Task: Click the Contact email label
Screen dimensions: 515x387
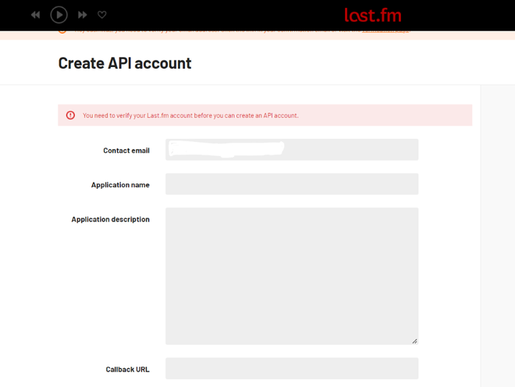Action: point(126,151)
